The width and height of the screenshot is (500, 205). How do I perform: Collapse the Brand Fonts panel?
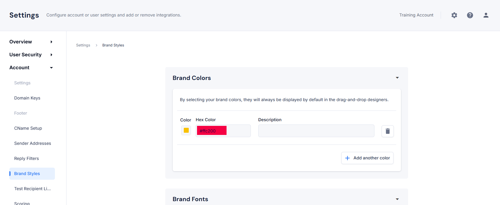pyautogui.click(x=397, y=199)
